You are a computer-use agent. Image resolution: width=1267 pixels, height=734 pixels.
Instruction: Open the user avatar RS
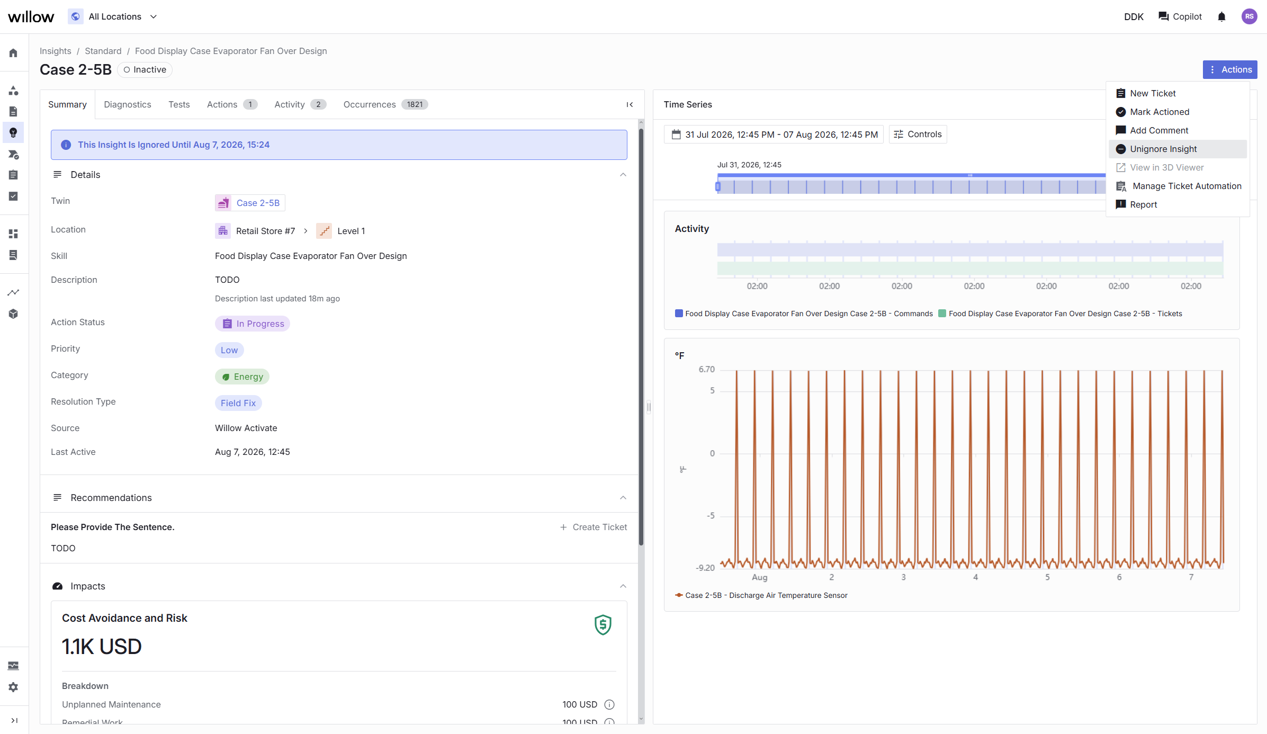(x=1249, y=17)
